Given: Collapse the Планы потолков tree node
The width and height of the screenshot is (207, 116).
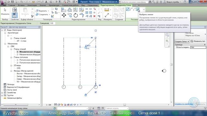Looking at the screenshot, I should pyautogui.click(x=11, y=57).
